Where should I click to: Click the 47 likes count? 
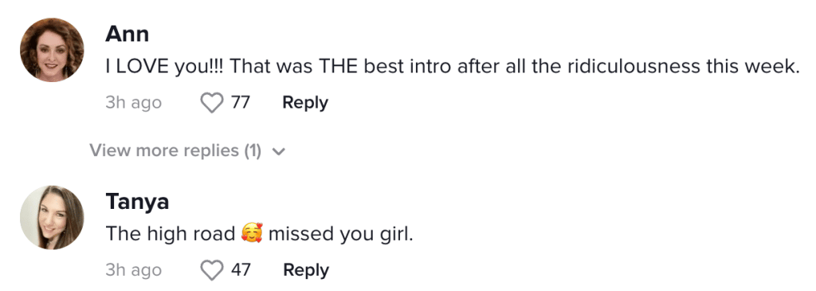[x=241, y=269]
